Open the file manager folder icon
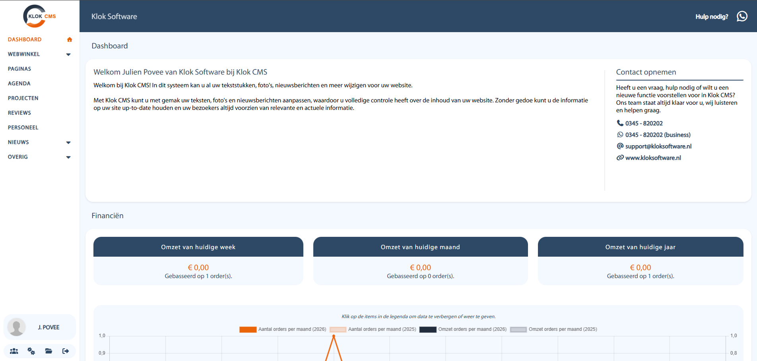This screenshot has width=757, height=361. [x=49, y=351]
